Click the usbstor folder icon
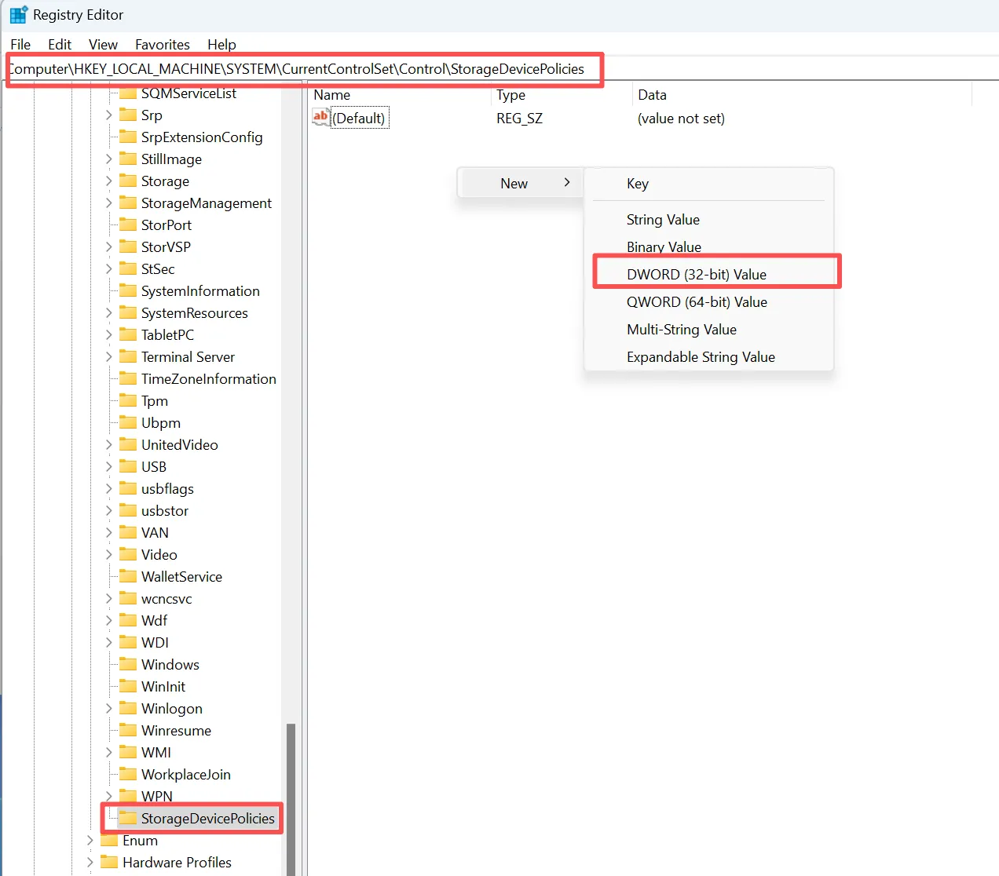The height and width of the screenshot is (876, 999). click(x=128, y=510)
